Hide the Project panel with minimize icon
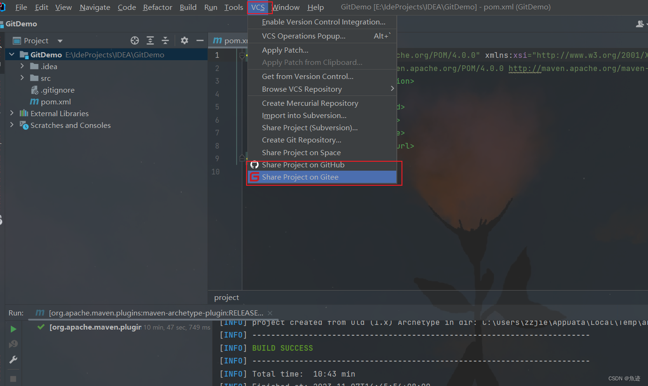 click(x=200, y=40)
